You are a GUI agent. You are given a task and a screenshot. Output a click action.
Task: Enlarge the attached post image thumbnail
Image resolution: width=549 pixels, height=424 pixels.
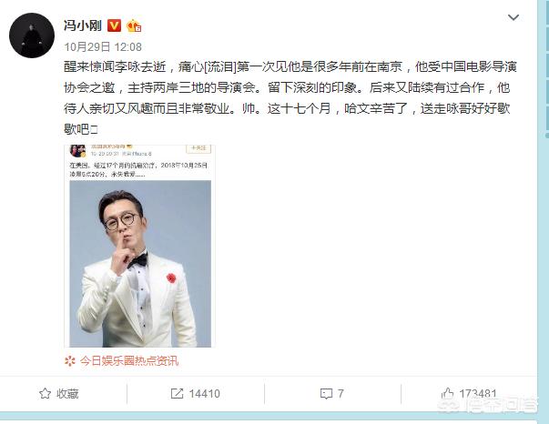click(139, 246)
